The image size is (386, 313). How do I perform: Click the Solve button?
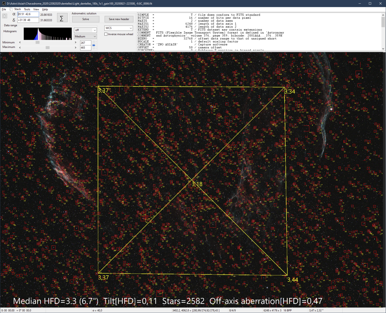click(x=86, y=19)
